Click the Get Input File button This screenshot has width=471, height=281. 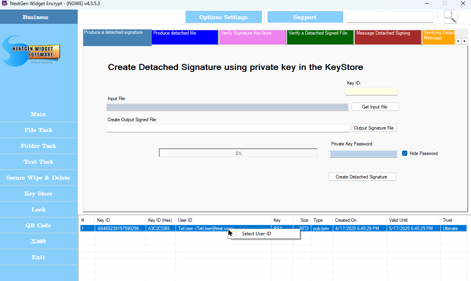pos(375,107)
